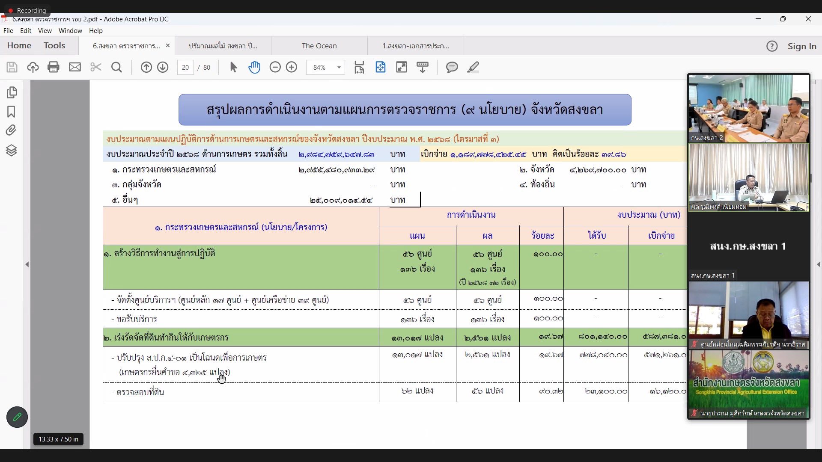Click the Recording indicator
The width and height of the screenshot is (822, 462).
pos(27,10)
